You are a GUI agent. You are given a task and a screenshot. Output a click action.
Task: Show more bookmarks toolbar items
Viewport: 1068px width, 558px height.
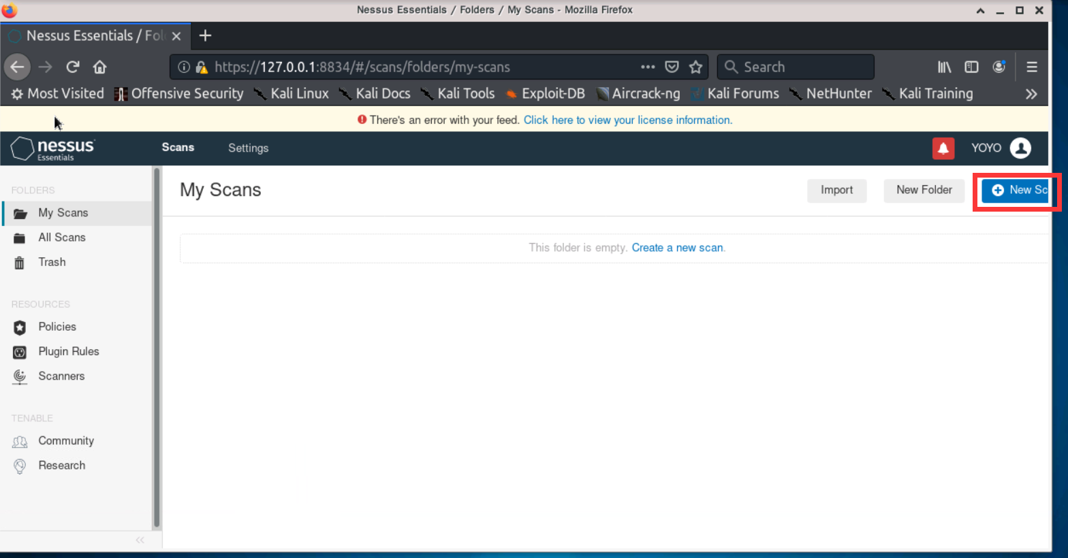tap(1031, 94)
